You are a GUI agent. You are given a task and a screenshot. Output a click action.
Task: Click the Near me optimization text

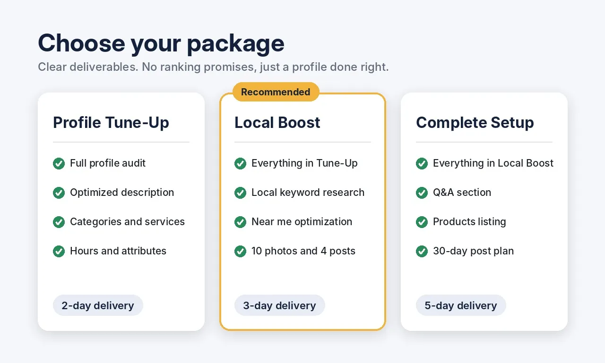click(x=302, y=222)
